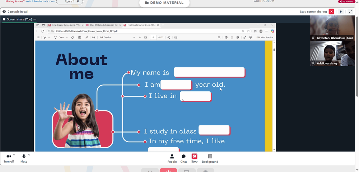Open browser Settings and more menu
Viewport: 359px width, 172px height.
pos(266,31)
